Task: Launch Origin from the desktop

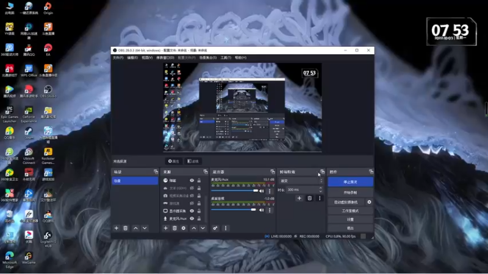Action: click(x=48, y=9)
